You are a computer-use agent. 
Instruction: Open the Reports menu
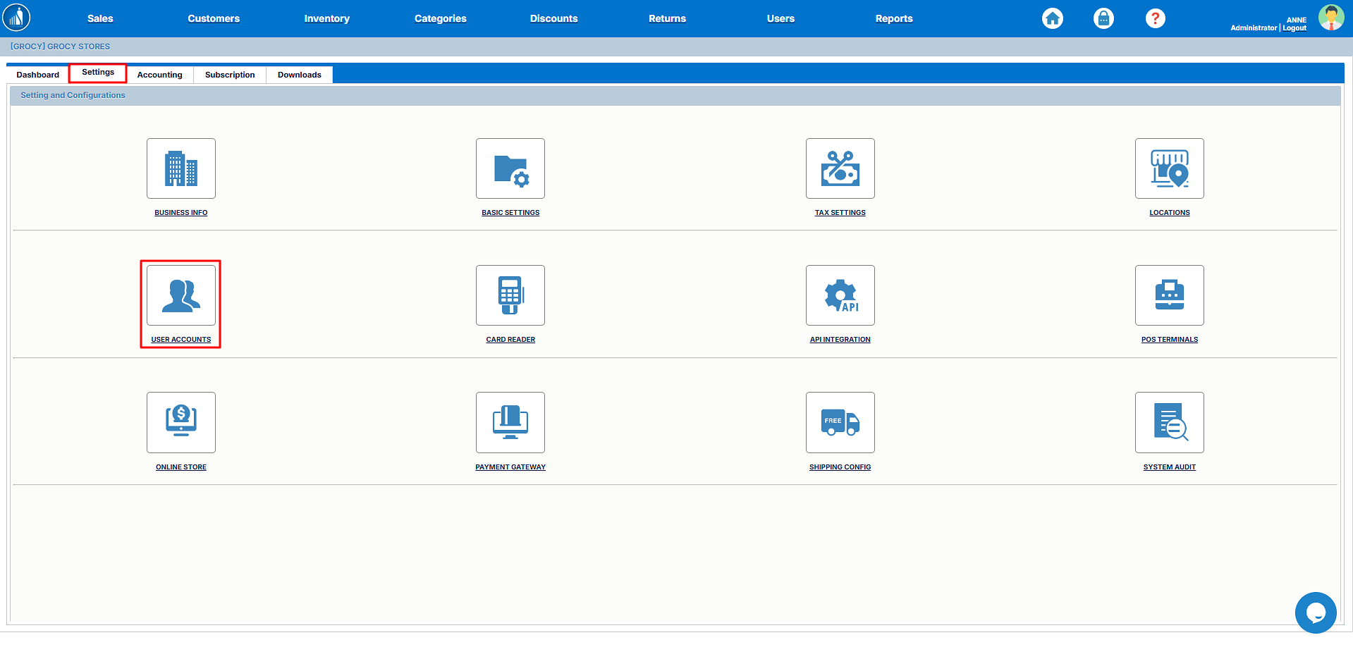coord(893,18)
